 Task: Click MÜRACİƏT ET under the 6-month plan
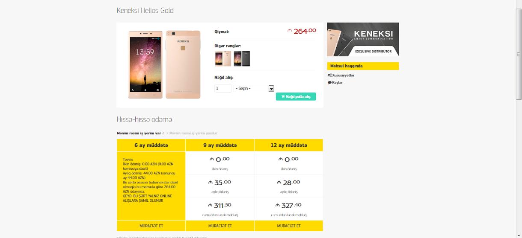click(151, 226)
